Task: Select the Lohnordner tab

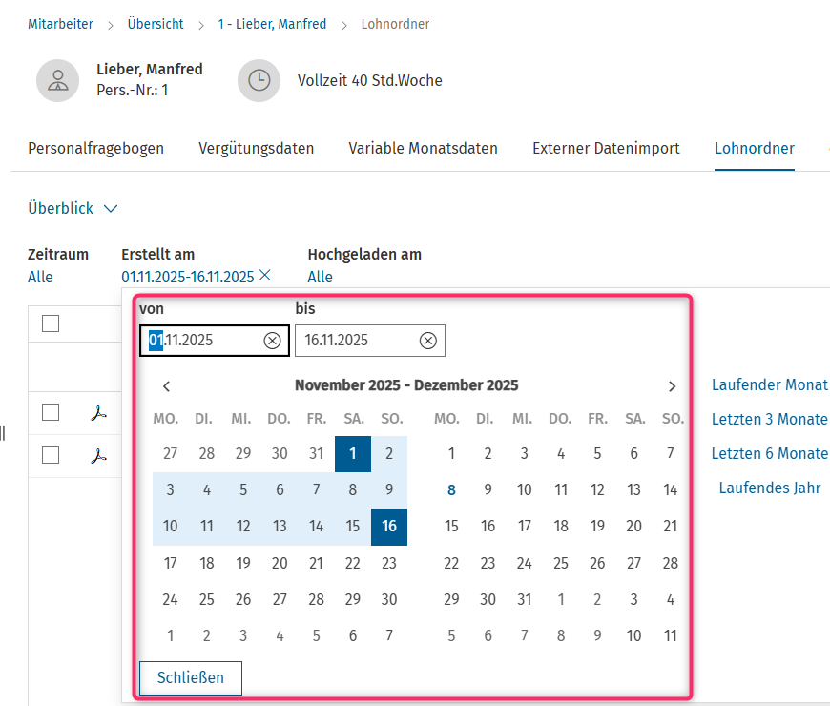Action: click(755, 148)
